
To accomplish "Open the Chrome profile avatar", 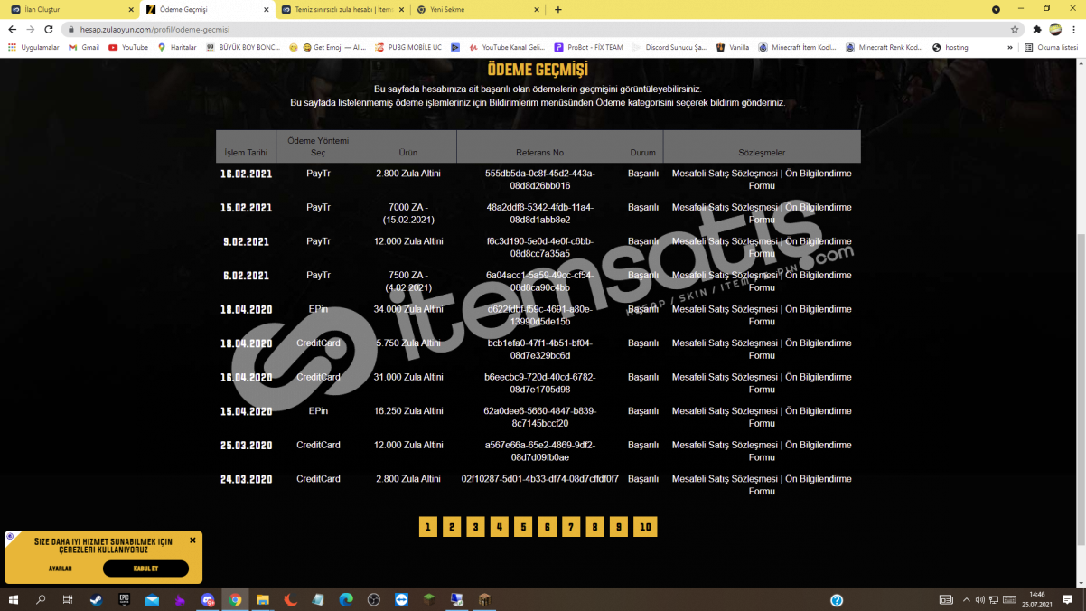I will click(1055, 29).
